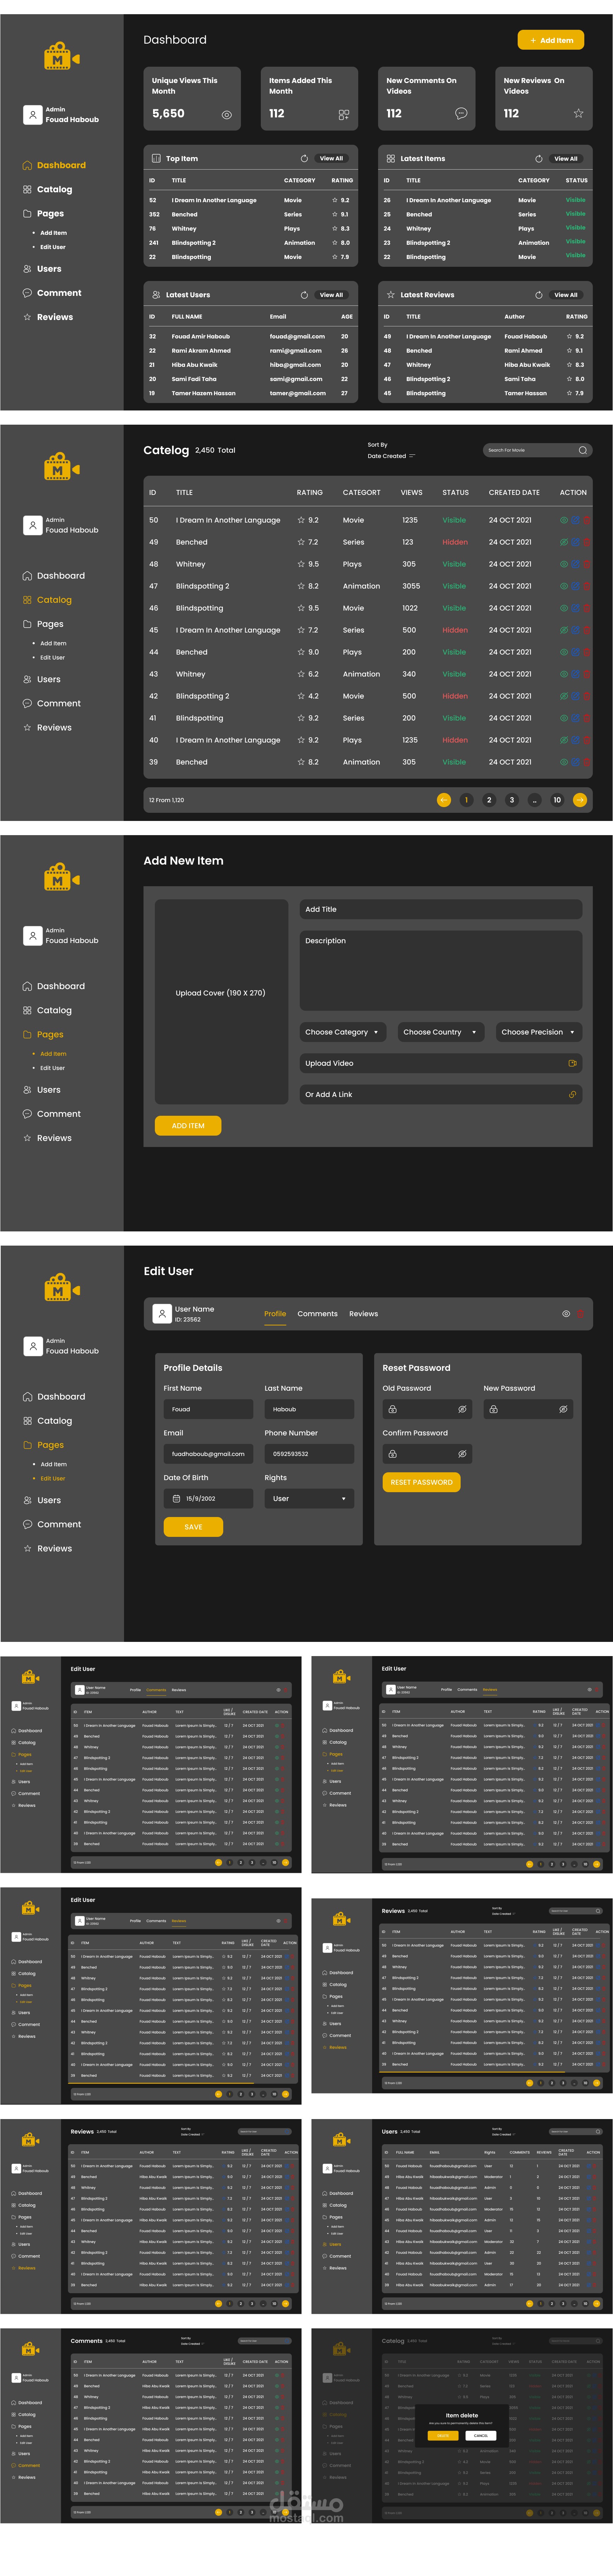Screen dimensions: 613x2576
Task: Click the yellow Add Item button on Dashboard
Action: click(551, 40)
